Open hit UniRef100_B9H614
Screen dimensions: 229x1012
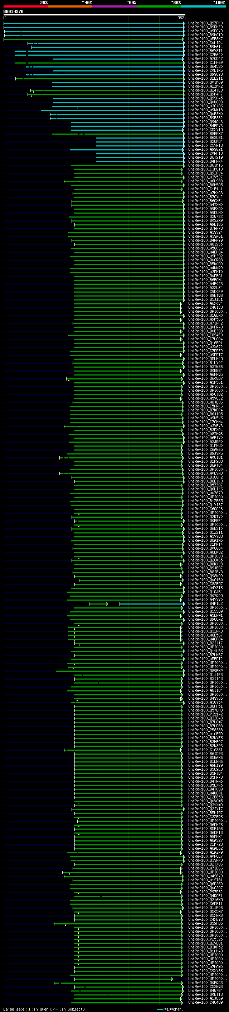coord(205,47)
